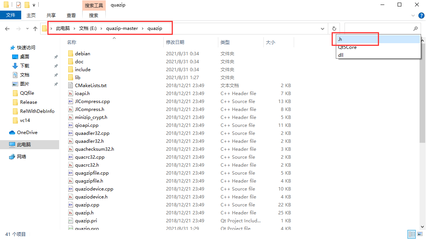Select the ioapi.h header file icon
Image resolution: width=426 pixels, height=239 pixels.
[x=70, y=94]
